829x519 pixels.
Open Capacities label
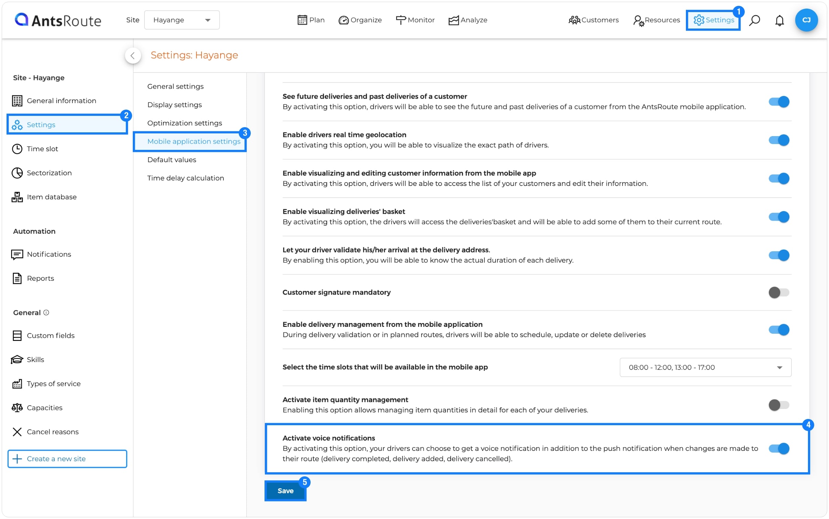(x=44, y=408)
